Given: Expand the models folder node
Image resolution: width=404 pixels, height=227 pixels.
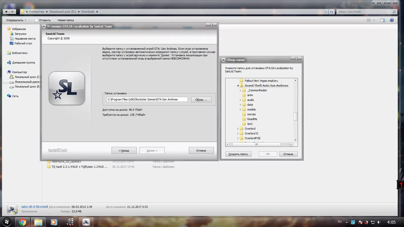Looking at the screenshot, I should (240, 109).
